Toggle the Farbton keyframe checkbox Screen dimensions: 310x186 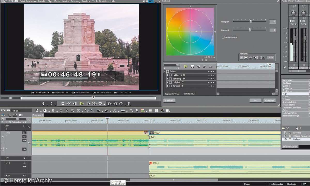click(x=171, y=75)
